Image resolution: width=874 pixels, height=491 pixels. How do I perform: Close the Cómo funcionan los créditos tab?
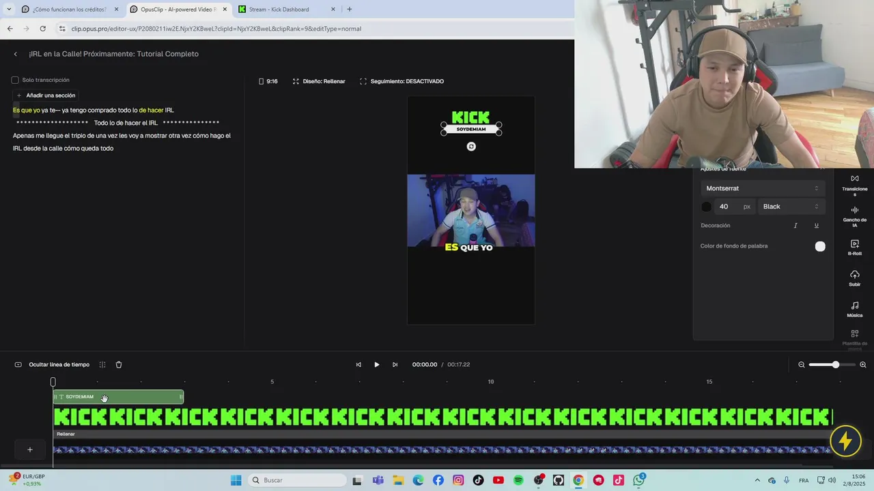click(116, 10)
